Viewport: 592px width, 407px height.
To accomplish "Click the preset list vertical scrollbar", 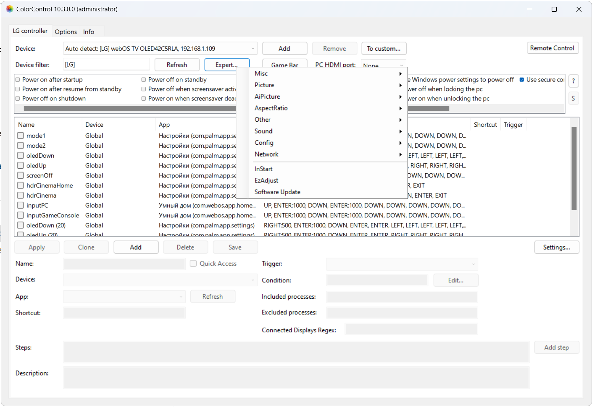I will 574,168.
